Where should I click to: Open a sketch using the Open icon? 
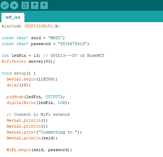click(x=34, y=5)
